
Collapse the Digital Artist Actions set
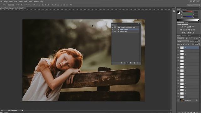(117, 27)
